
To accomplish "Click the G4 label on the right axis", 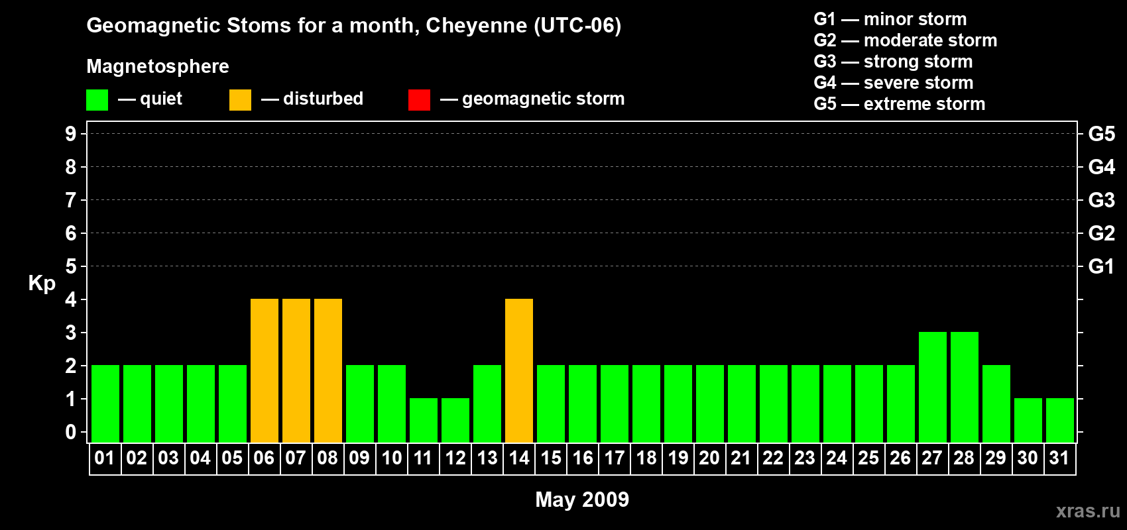I will 1102,167.
